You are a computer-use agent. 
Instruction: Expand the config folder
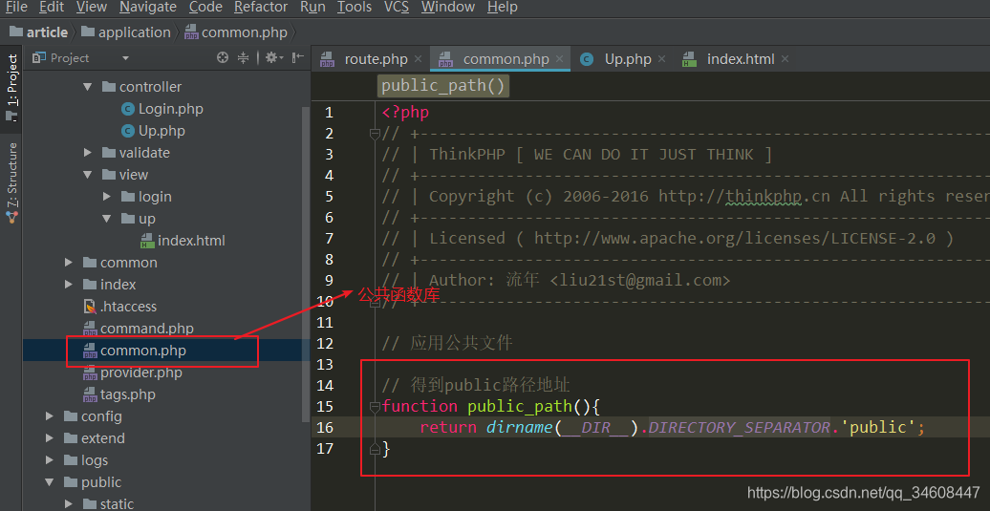(50, 416)
